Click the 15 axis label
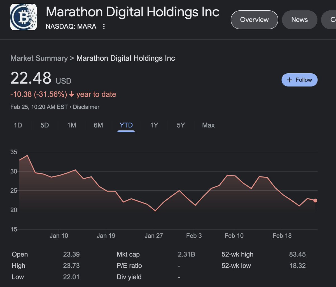The height and width of the screenshot is (287, 336). pos(14,230)
